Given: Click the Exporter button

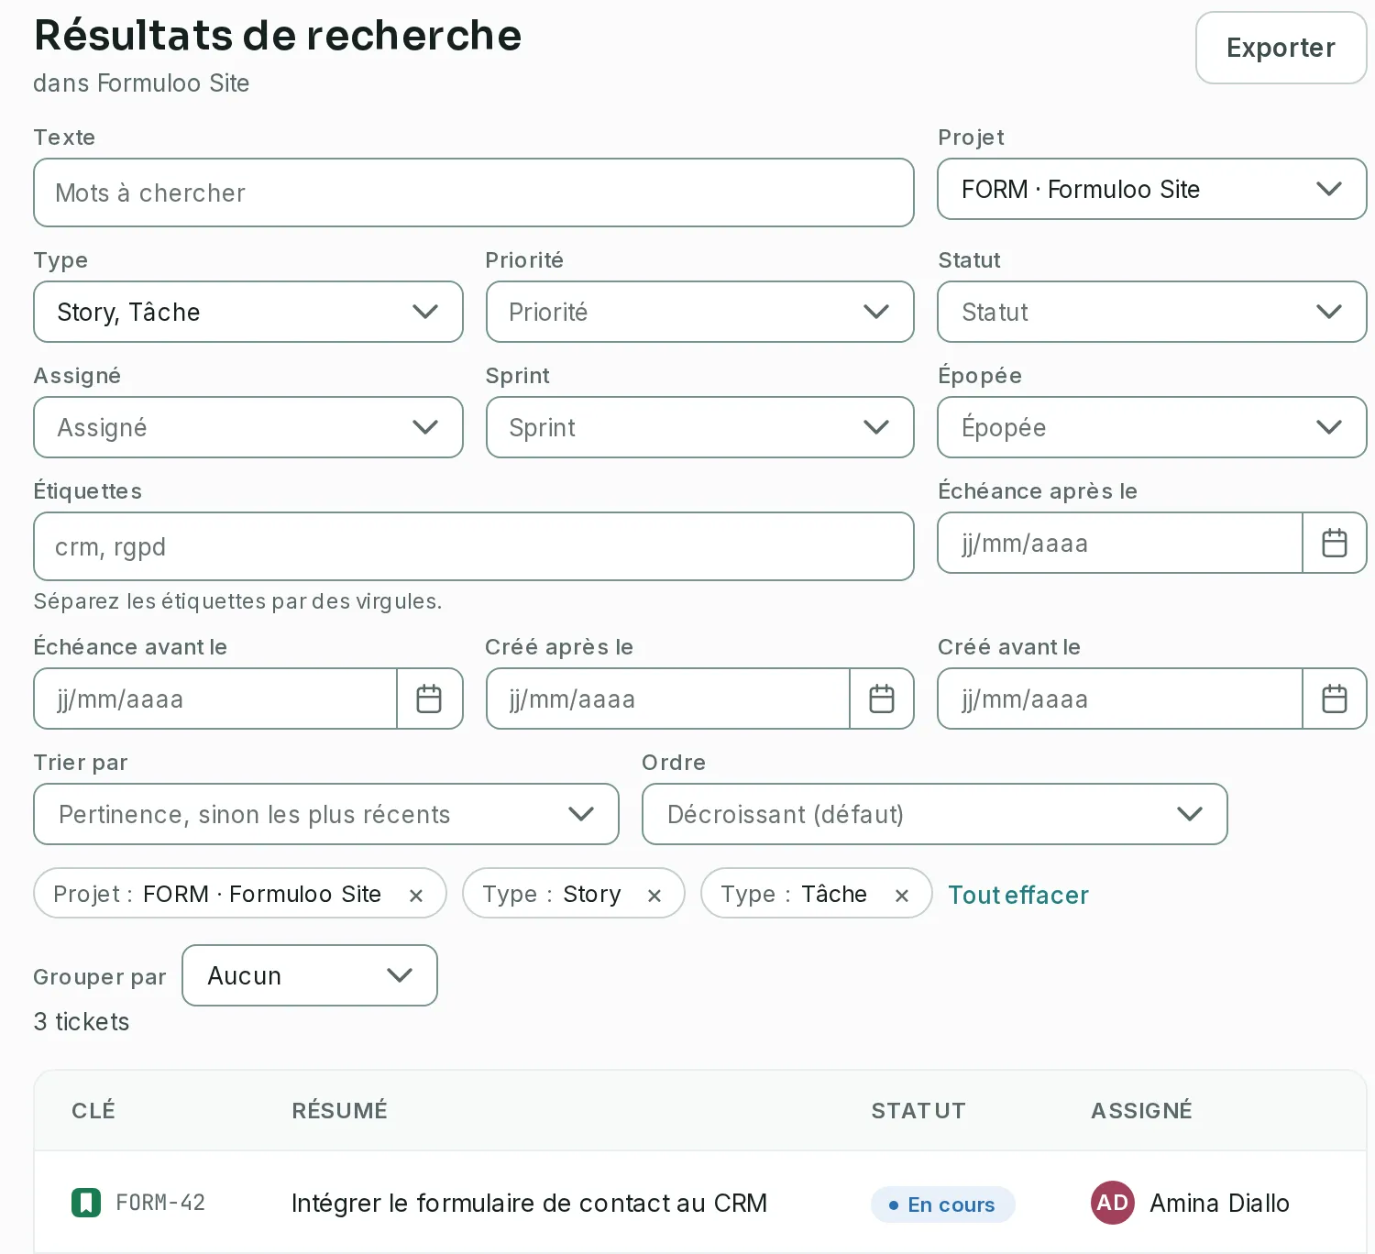Looking at the screenshot, I should click(x=1281, y=48).
